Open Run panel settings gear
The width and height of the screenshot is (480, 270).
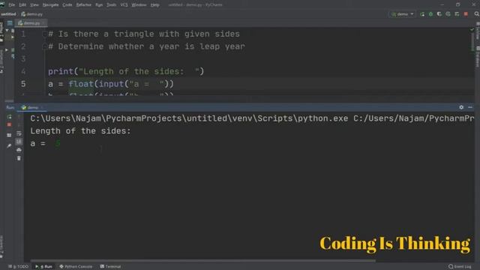pos(461,107)
